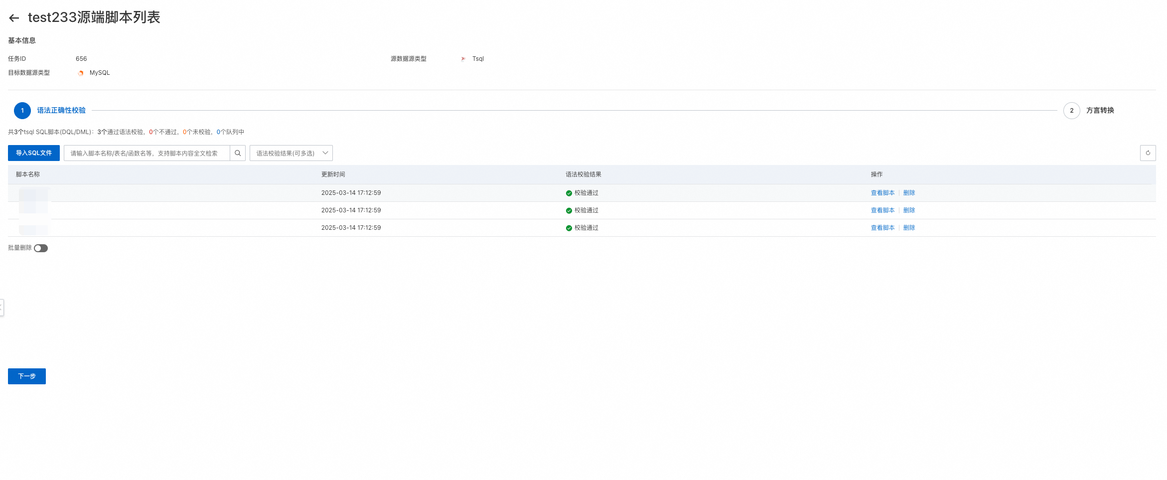Open the 语法校验结果(可多选) filter dropdown
This screenshot has height=480, width=1167.
click(291, 153)
